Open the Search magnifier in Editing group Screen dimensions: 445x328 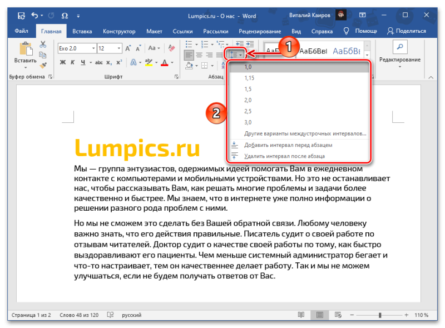coord(400,47)
